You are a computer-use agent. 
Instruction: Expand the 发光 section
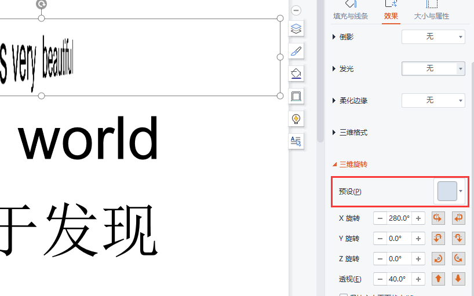[334, 69]
